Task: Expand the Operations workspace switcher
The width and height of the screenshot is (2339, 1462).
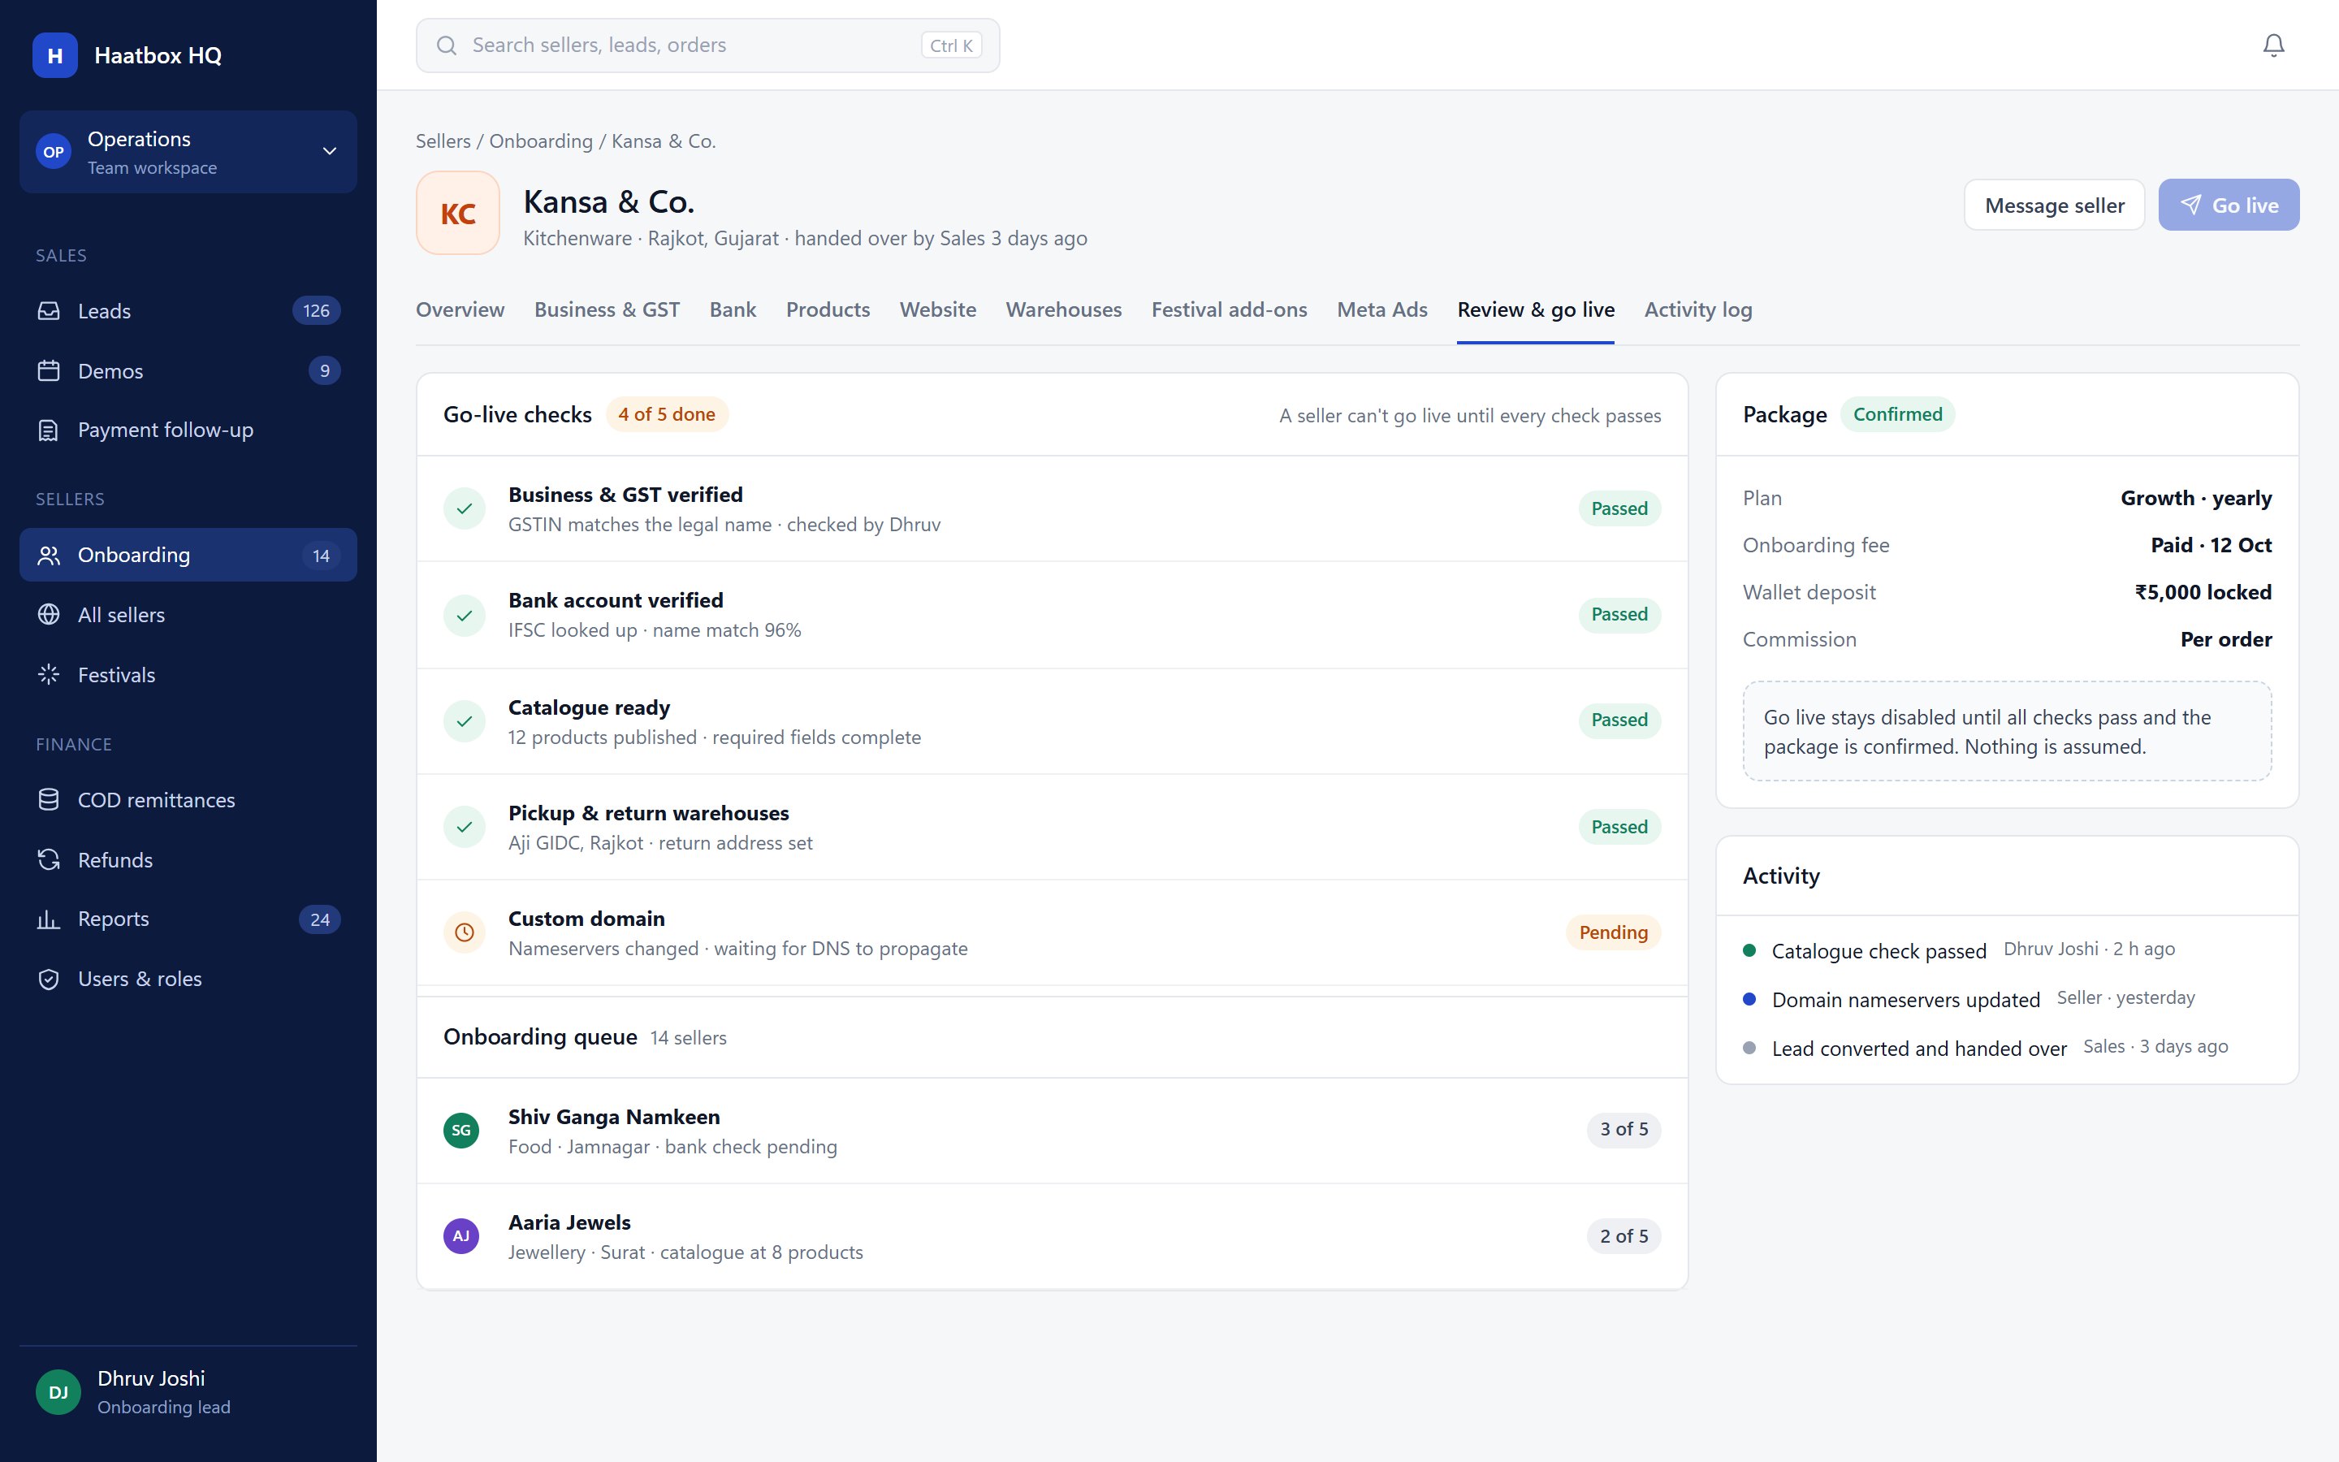Action: 188,152
